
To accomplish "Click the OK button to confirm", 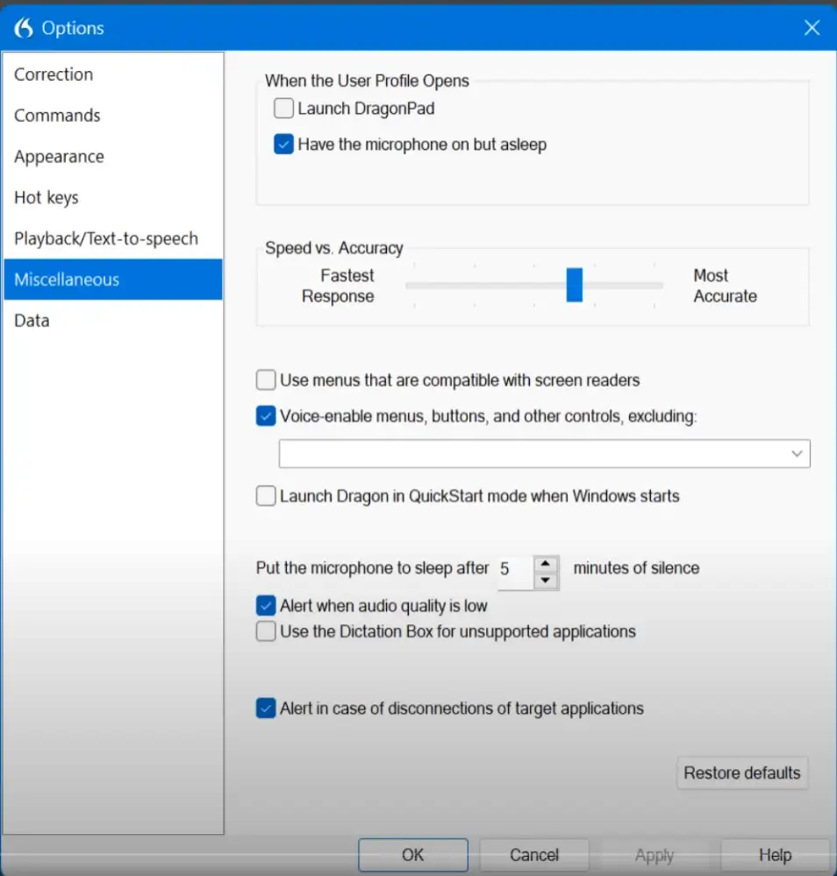I will [412, 855].
